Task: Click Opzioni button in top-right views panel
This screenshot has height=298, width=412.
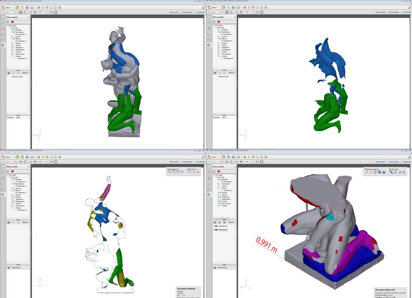Action: [231, 73]
